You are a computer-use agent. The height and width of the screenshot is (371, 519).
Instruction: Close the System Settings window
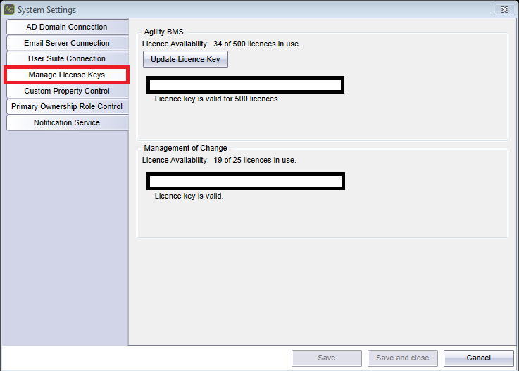click(504, 10)
